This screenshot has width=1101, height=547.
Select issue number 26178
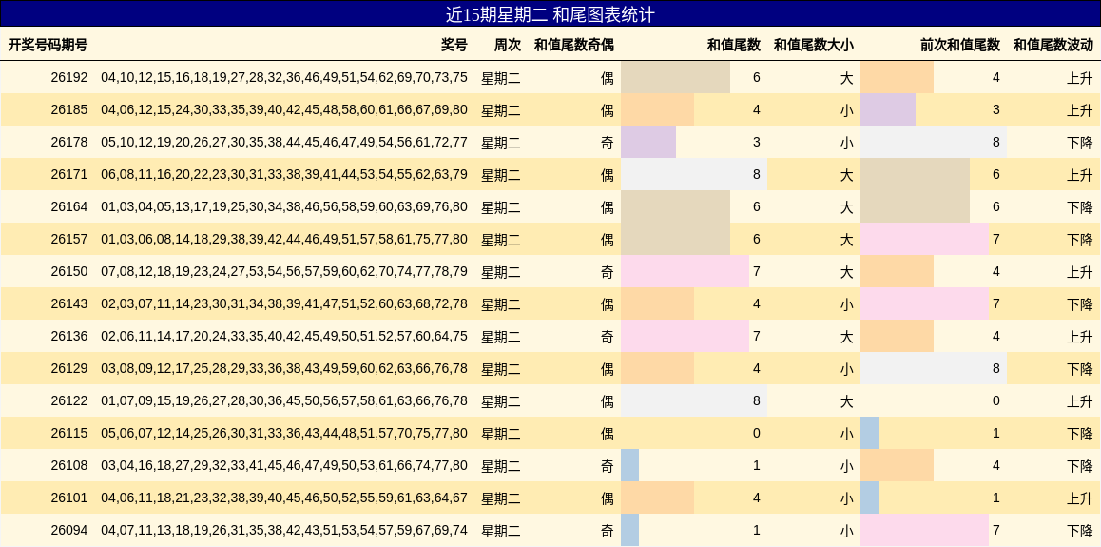pos(69,142)
